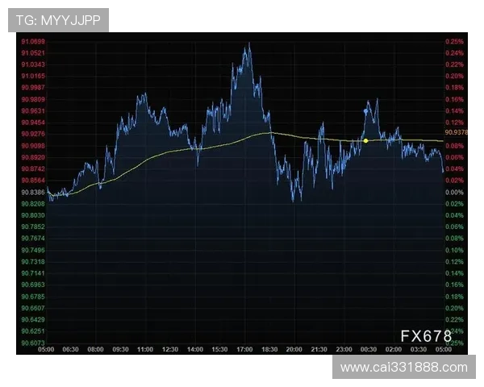Viewport: 484px width, 387px height.
Task: Click the 14:00 time axis label
Action: [x=194, y=349]
